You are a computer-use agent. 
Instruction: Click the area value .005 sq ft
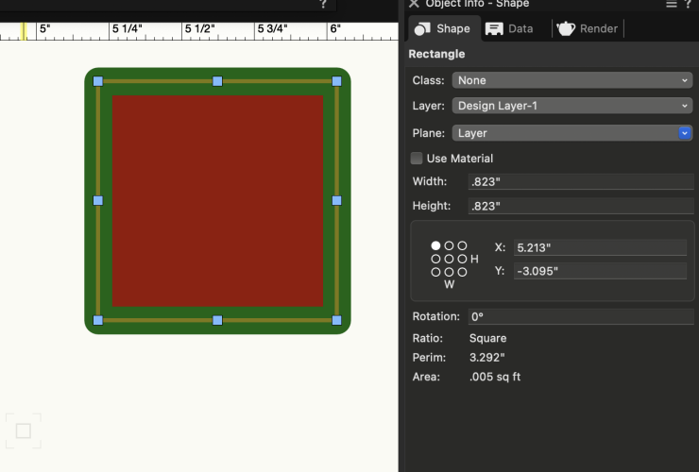click(x=495, y=377)
